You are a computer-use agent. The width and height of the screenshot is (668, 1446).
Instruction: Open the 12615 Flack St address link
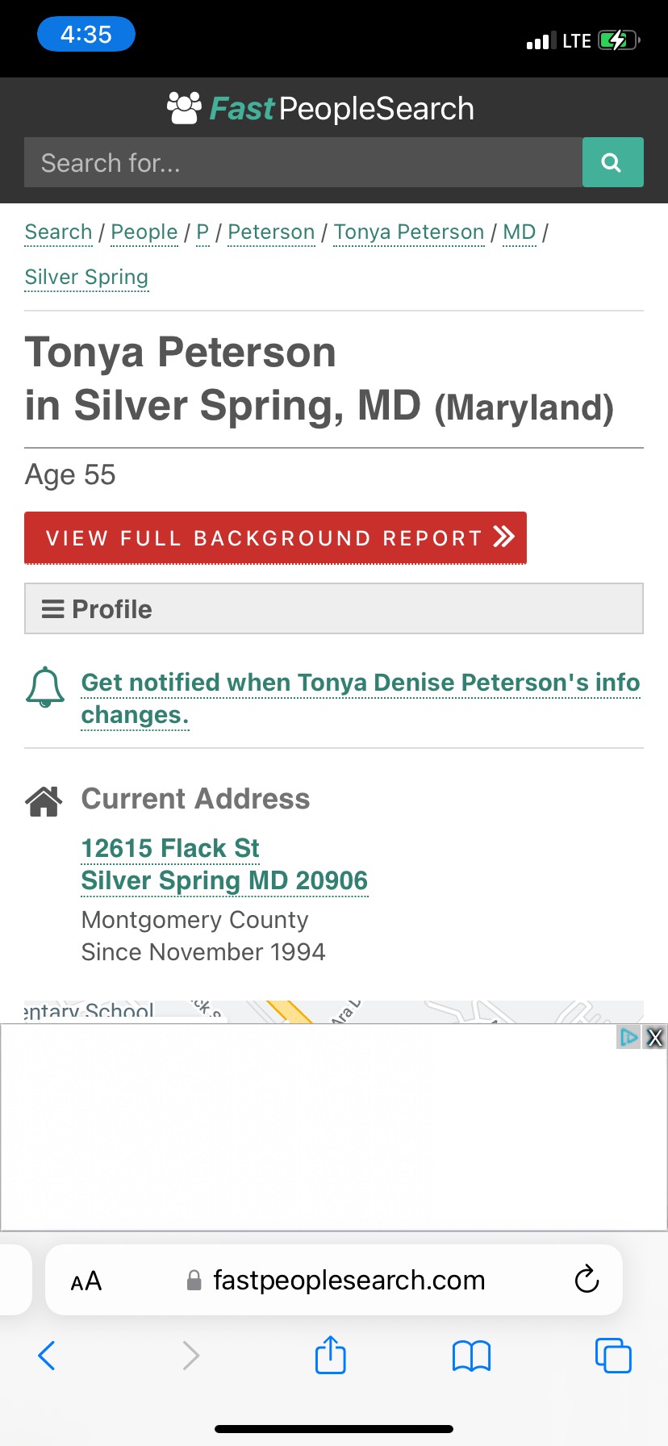(x=170, y=848)
